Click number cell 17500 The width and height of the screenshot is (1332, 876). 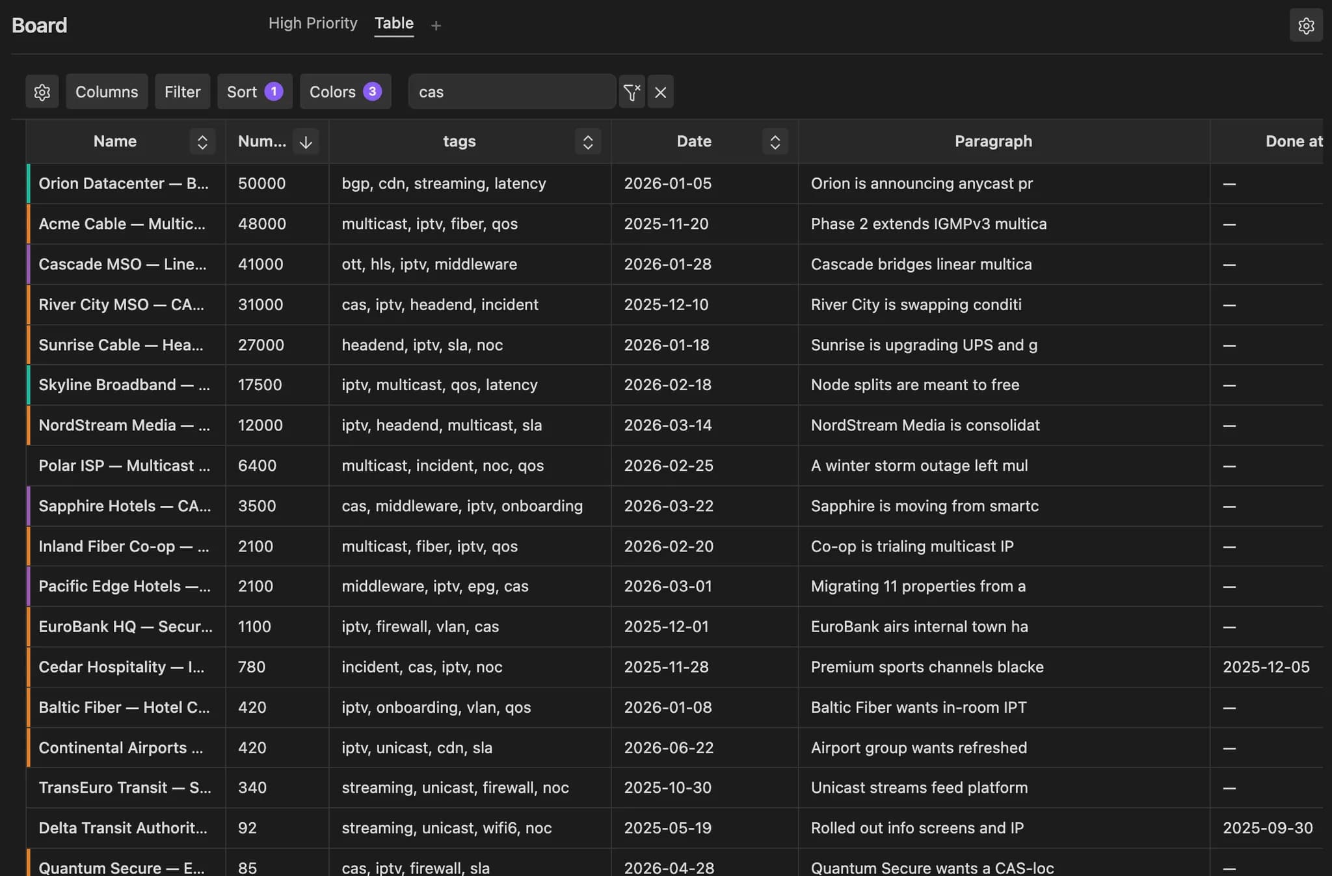[x=260, y=385]
